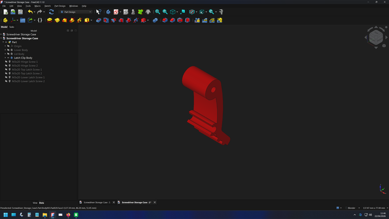This screenshot has height=219, width=389.
Task: Select the first Screwdriver Storage Case document tab
Action: [95, 202]
